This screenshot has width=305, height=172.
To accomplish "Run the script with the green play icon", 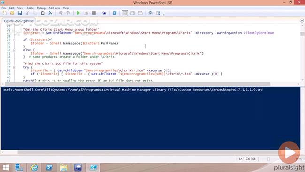I will (78, 13).
